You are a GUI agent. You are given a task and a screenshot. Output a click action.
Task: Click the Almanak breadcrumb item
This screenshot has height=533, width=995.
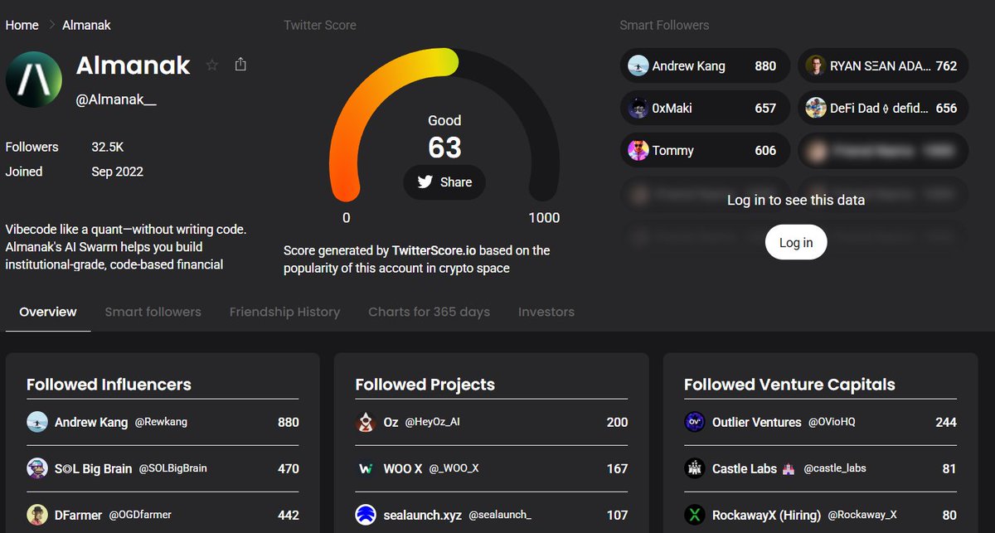coord(86,25)
